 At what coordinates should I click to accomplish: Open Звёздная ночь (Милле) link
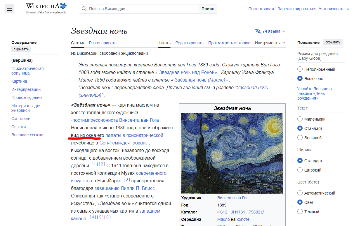pyautogui.click(x=201, y=80)
